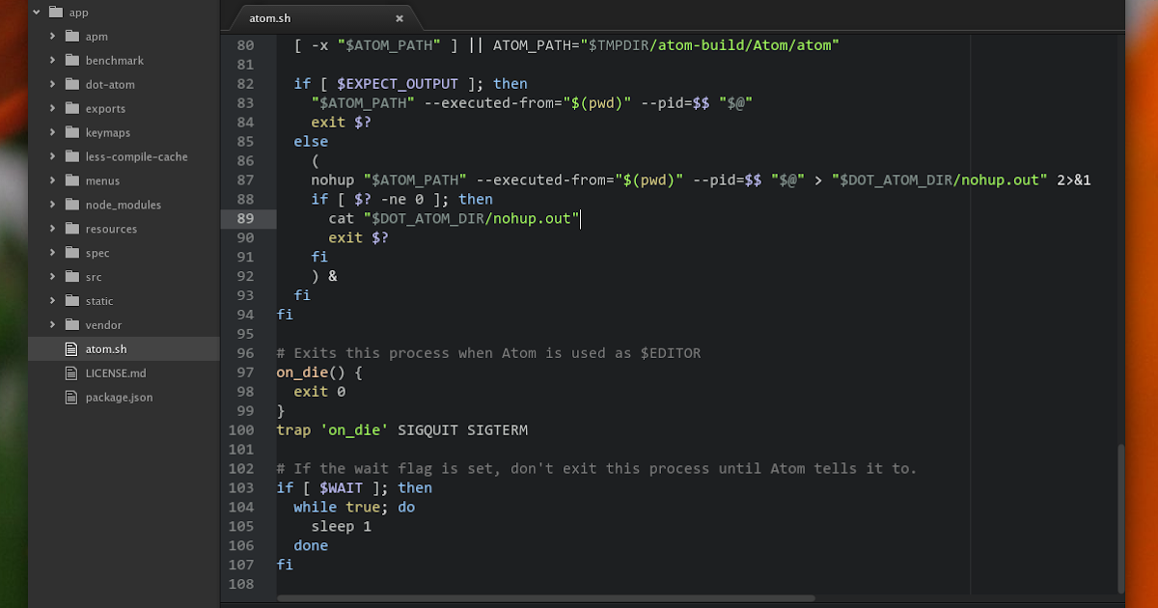Viewport: 1158px width, 608px height.
Task: Select the less-compile-cache folder label
Action: coord(137,157)
